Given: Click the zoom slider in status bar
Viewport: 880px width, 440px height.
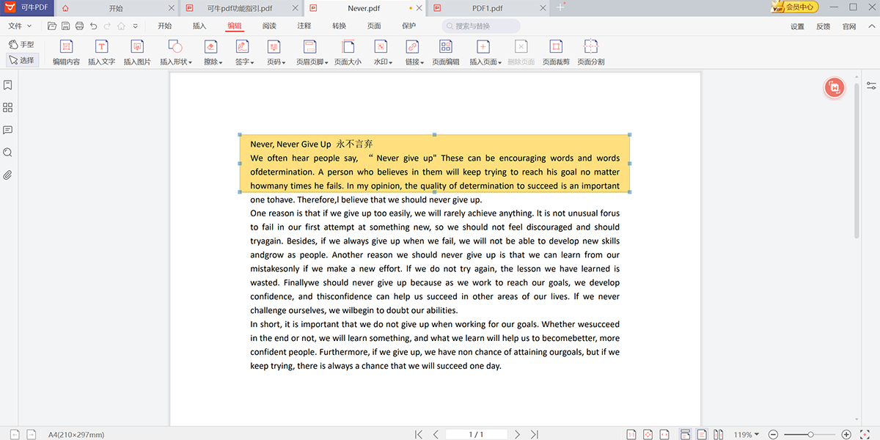Looking at the screenshot, I should 810,435.
